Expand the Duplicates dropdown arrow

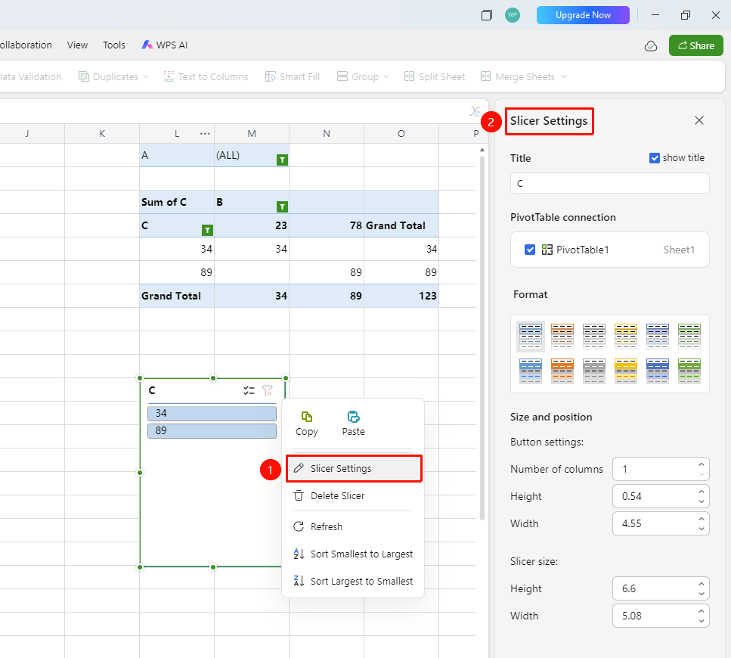pyautogui.click(x=146, y=76)
